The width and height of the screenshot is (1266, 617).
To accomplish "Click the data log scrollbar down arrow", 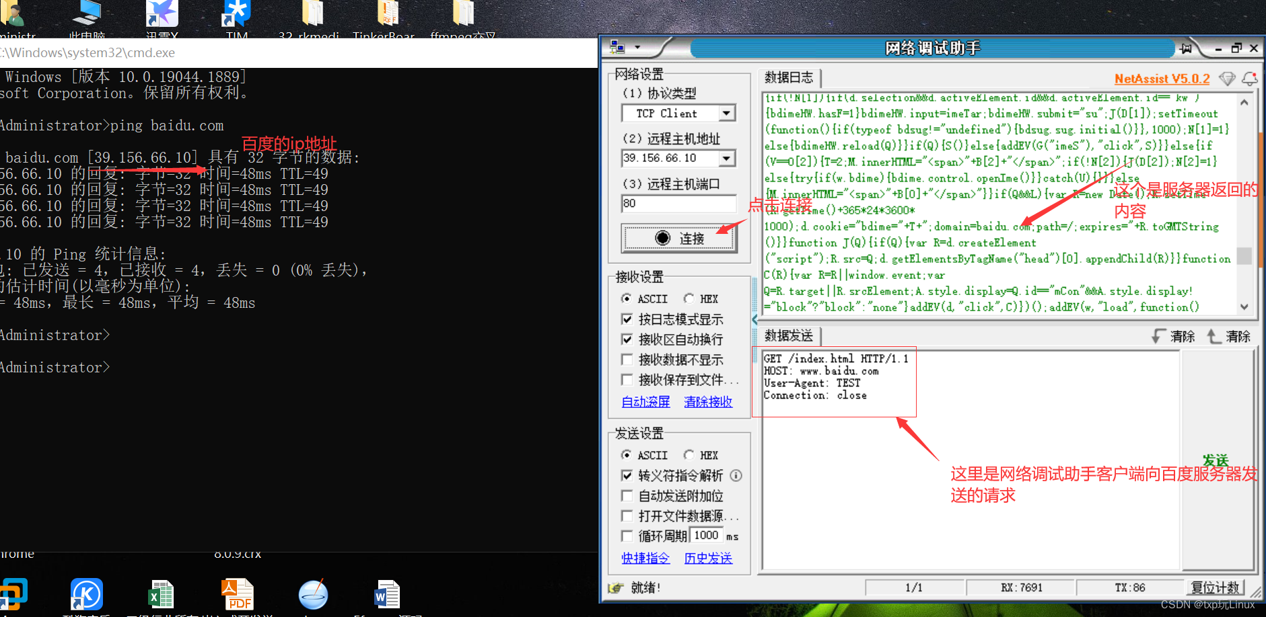I will click(x=1244, y=306).
